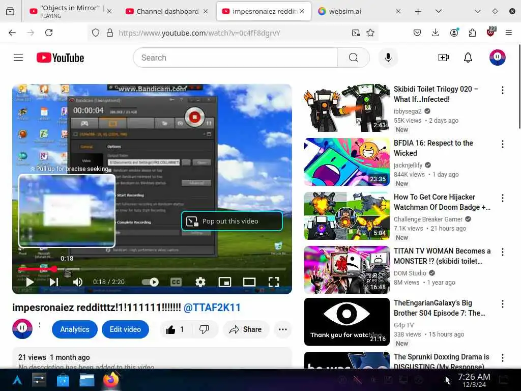
Task: Open TheEngarianGalaxy's Big Brother thumbnail
Action: [x=346, y=322]
